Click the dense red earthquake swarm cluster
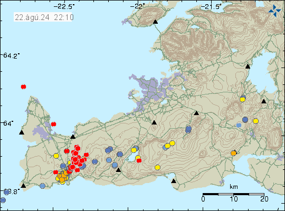 77,159
